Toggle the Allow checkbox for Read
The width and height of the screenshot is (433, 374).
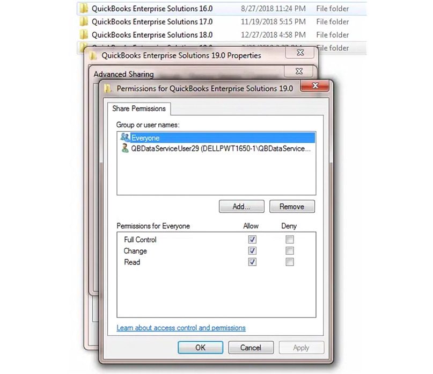tap(252, 262)
